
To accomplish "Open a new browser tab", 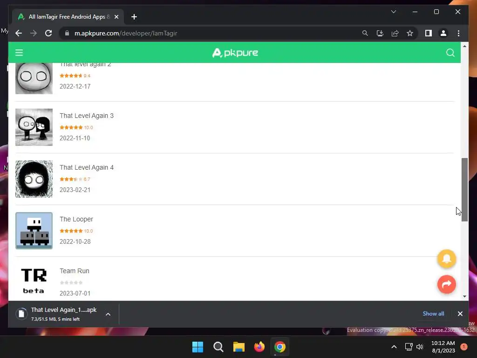I will pos(134,17).
